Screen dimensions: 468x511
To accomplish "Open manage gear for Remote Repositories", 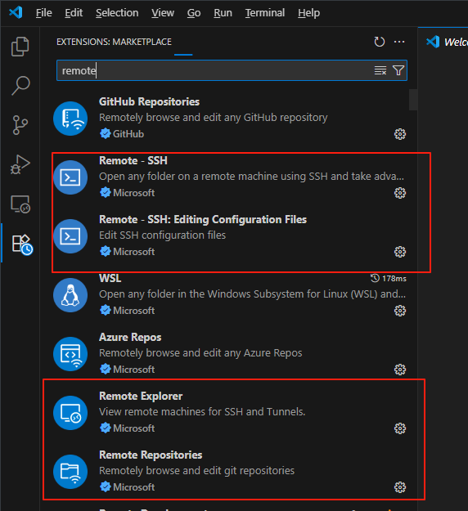I will (400, 487).
